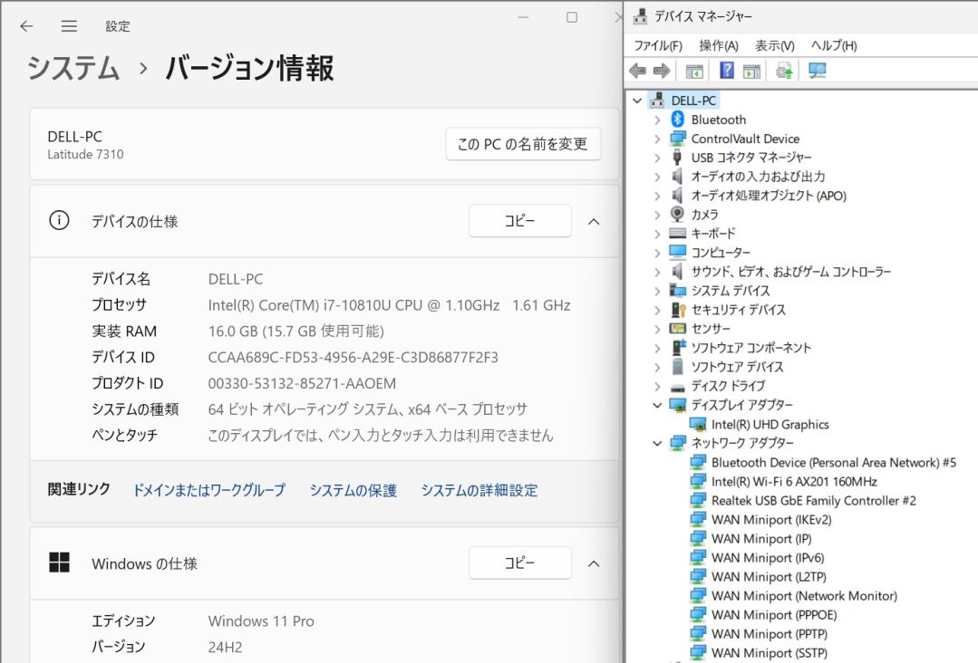Click the back arrow in Device Manager toolbar
Image resolution: width=978 pixels, height=663 pixels.
637,71
